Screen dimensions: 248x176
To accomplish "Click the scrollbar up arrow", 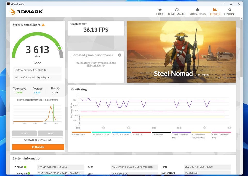I will point(241,19).
